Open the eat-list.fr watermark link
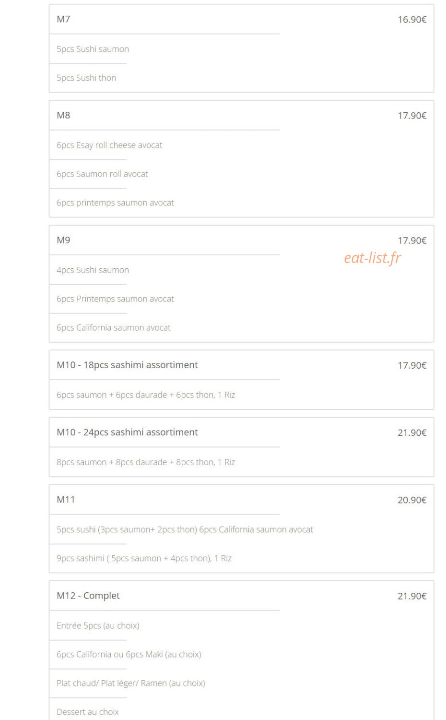Screen dimensions: 446x720 click(x=372, y=258)
